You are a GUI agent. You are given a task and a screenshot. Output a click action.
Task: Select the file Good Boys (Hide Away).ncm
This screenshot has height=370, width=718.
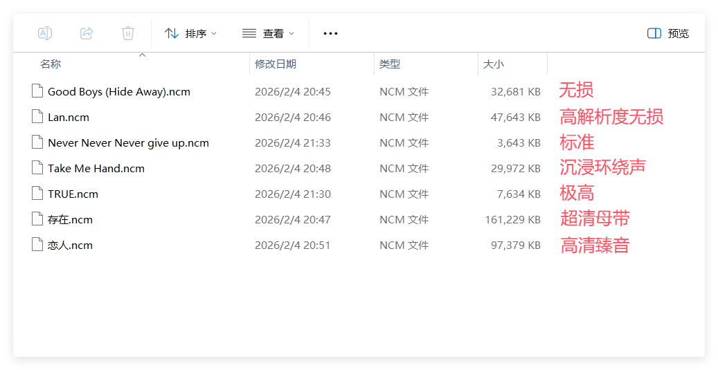(119, 91)
